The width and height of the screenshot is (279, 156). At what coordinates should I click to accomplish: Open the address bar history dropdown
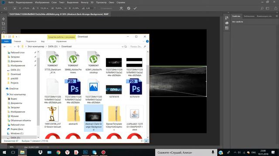coord(122,46)
